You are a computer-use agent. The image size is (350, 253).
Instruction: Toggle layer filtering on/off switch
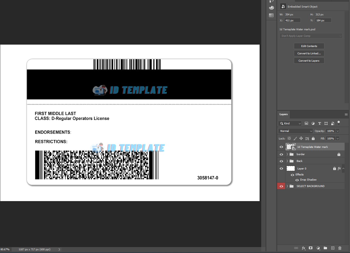click(x=339, y=123)
